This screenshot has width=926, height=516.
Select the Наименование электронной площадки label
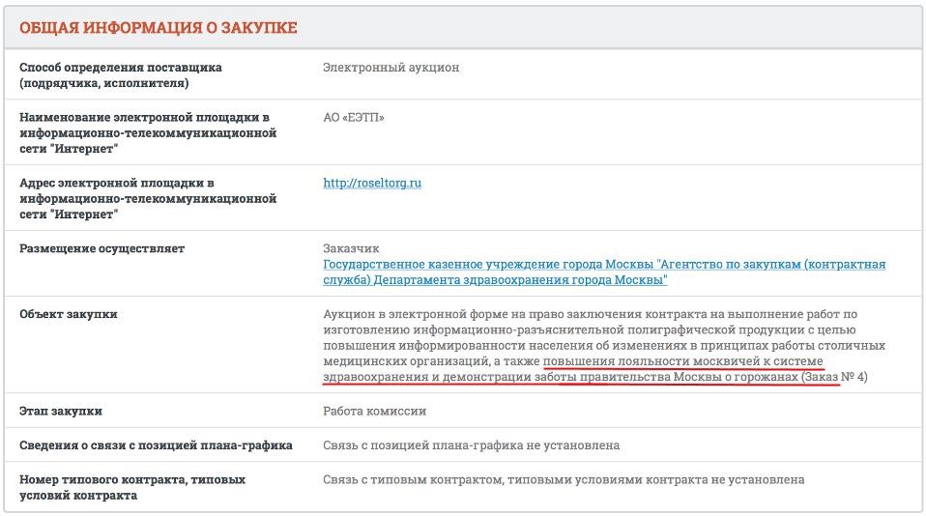click(x=148, y=133)
